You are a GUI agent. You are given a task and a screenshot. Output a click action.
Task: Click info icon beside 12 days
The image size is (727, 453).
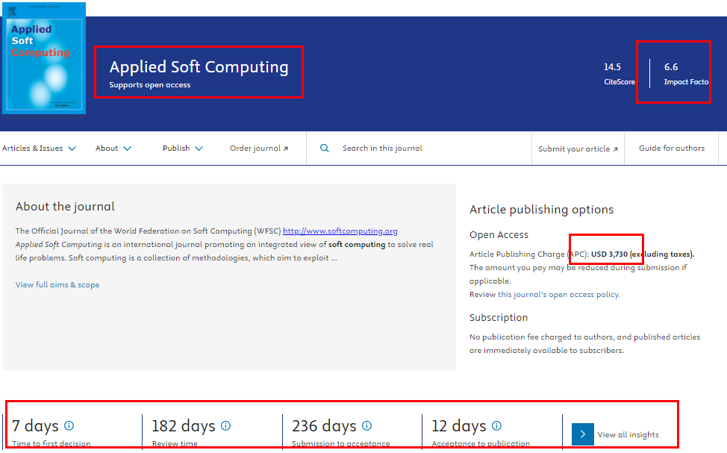coord(496,425)
